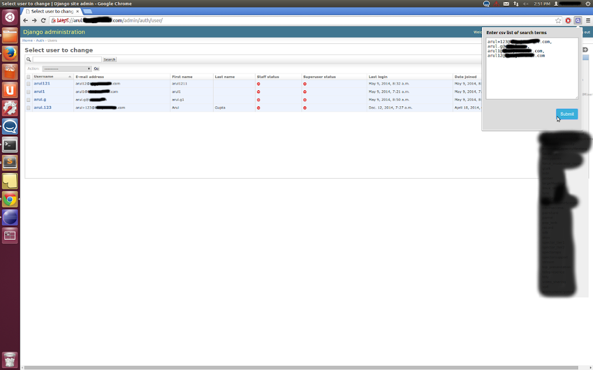593x370 pixels.
Task: Go forward with Chrome's forward arrow
Action: tap(34, 20)
